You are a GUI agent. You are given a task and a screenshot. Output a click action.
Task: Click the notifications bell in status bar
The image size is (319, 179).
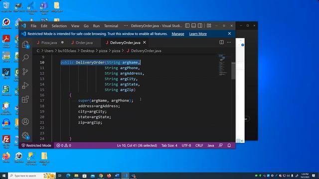(229, 145)
